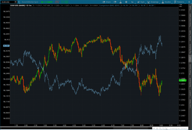Viewport: 192px width, 130px height.
Task: Open the Live News side tab
Action: point(190,103)
